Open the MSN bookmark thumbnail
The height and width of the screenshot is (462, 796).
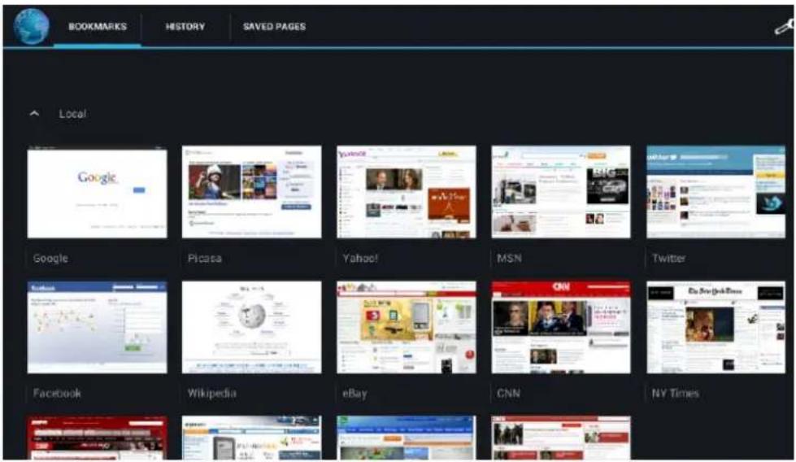[x=561, y=193]
